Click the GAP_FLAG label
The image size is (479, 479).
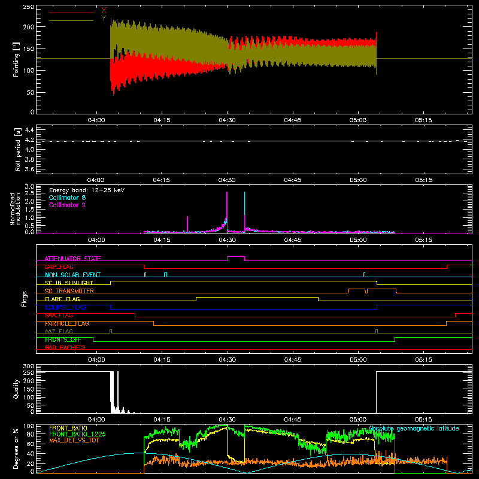point(59,266)
